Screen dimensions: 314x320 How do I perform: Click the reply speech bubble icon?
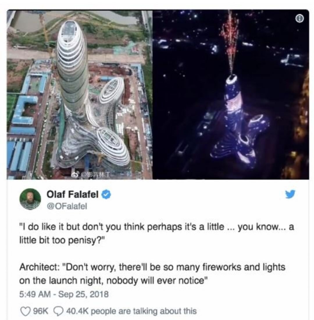point(57,311)
